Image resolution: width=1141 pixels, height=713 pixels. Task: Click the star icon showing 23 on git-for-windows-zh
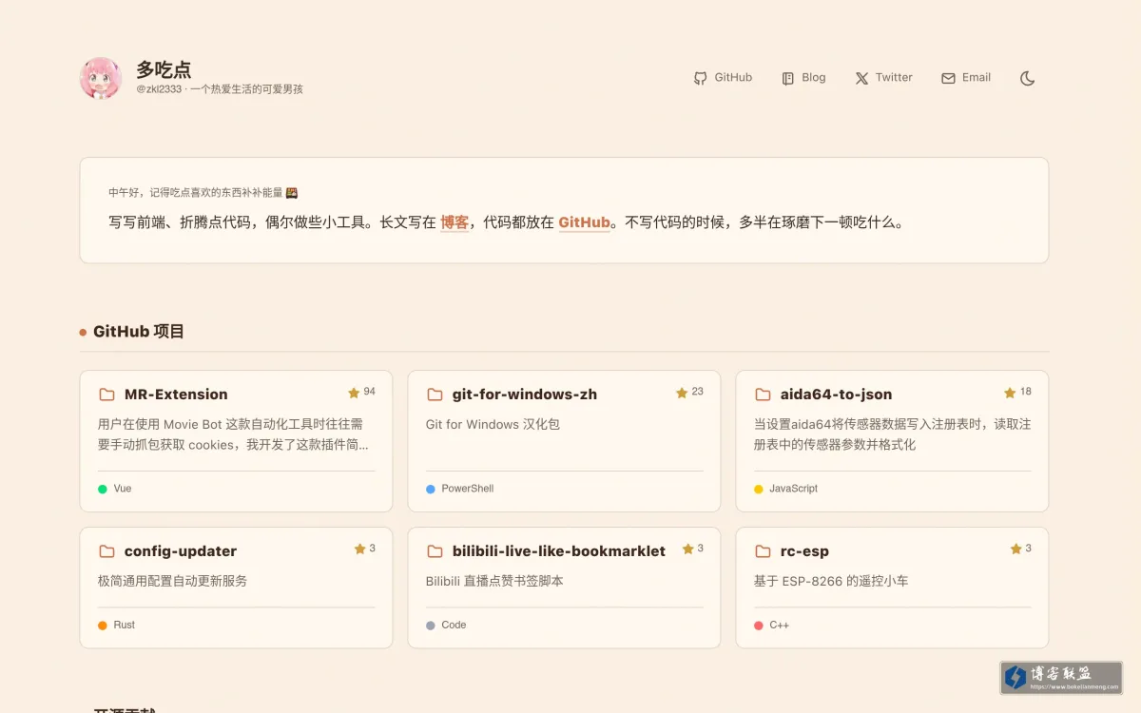[x=682, y=393]
